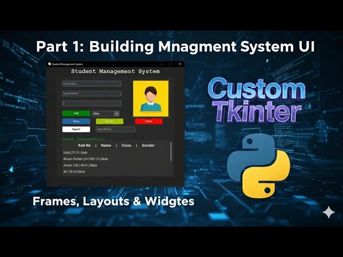The height and width of the screenshot is (257, 343).
Task: Click the green Add button
Action: [x=76, y=113]
